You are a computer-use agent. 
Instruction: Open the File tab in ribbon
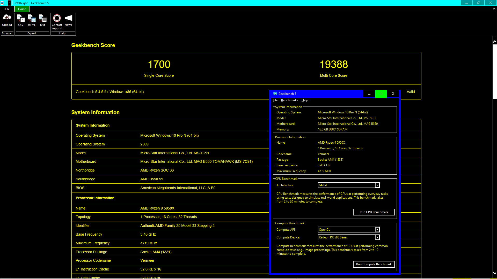click(x=7, y=9)
